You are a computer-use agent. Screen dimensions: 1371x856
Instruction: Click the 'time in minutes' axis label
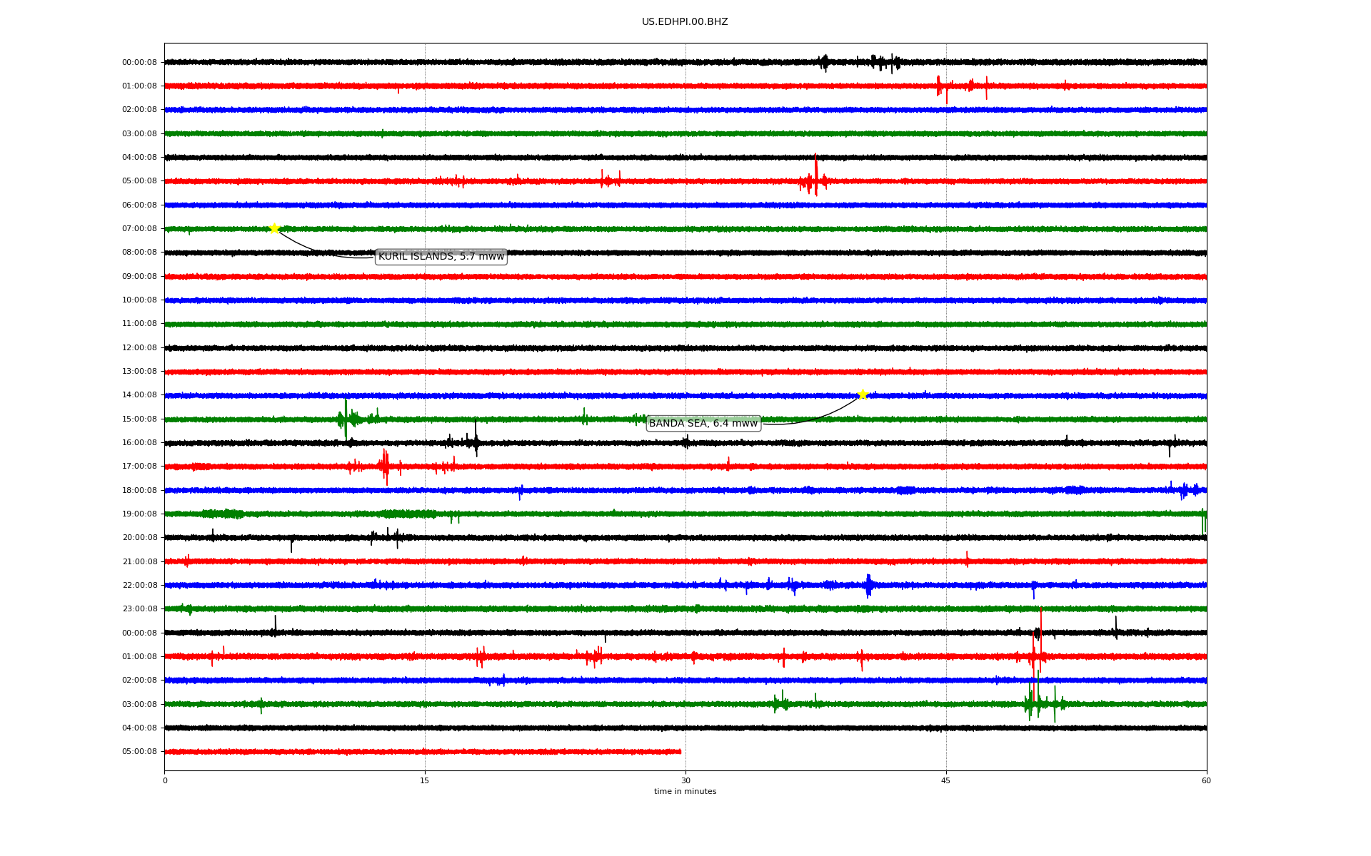(x=684, y=791)
